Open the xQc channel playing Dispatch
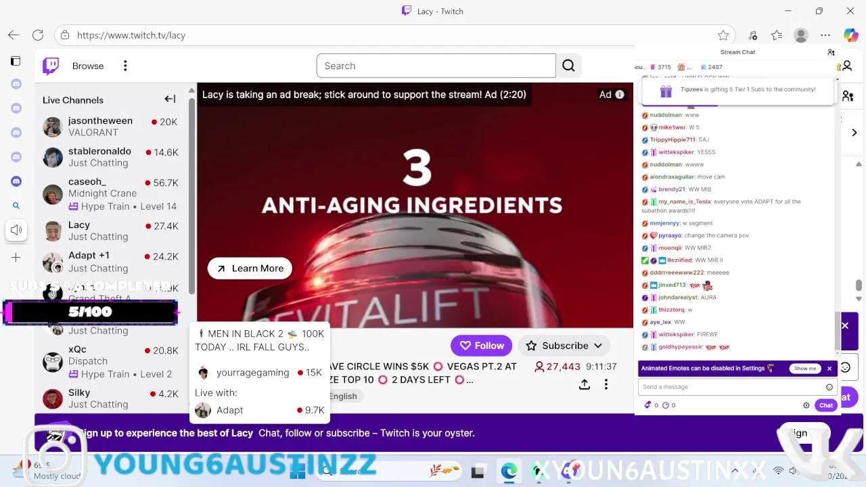 pos(110,362)
